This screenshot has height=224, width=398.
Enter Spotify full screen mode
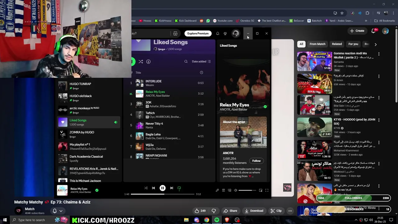click(x=267, y=190)
